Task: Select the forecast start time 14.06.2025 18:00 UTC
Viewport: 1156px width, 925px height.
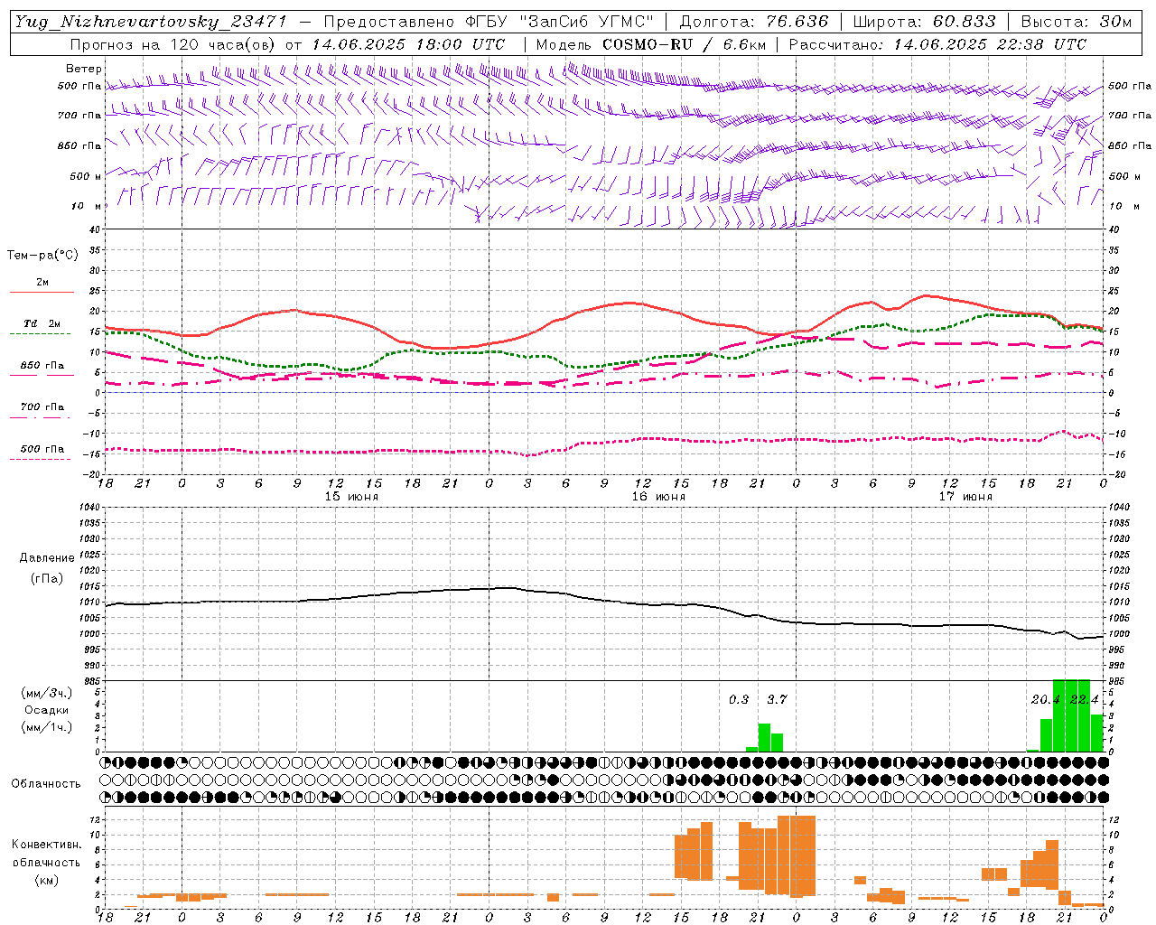Action: click(x=408, y=44)
